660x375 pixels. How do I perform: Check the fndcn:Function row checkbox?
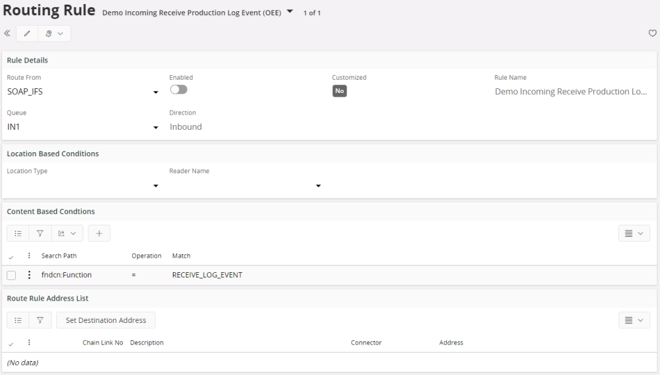(x=11, y=275)
